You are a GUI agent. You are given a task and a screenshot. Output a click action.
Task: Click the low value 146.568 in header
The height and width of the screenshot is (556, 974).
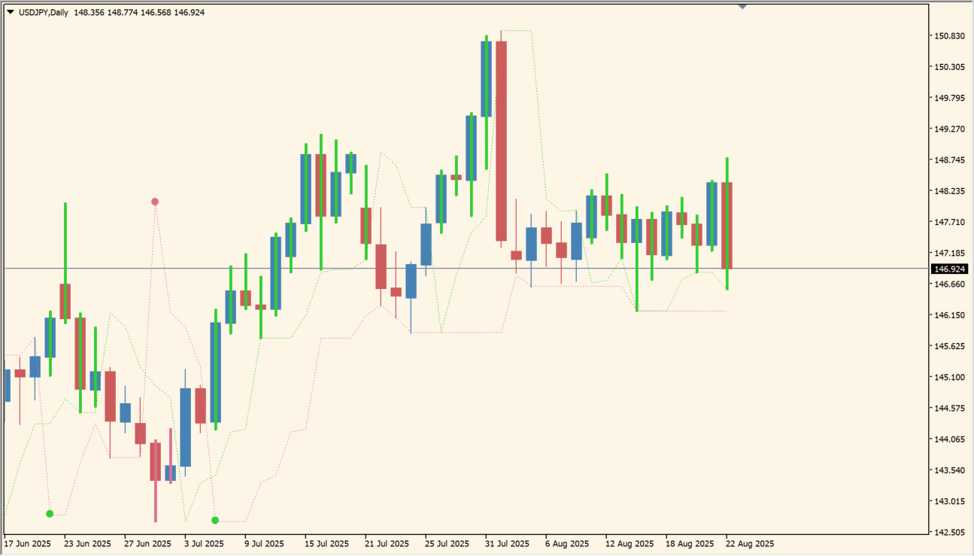click(156, 13)
